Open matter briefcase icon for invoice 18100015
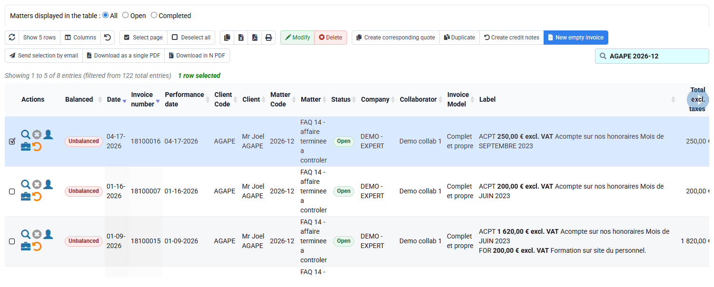Viewport: 714px width, 287px height. (x=26, y=246)
